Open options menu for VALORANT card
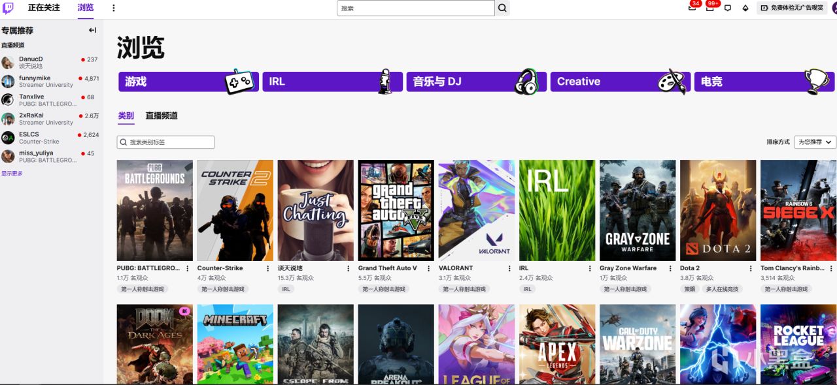 click(x=509, y=268)
